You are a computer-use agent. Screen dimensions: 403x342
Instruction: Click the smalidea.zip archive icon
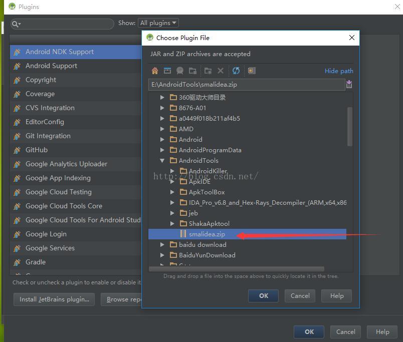[183, 234]
